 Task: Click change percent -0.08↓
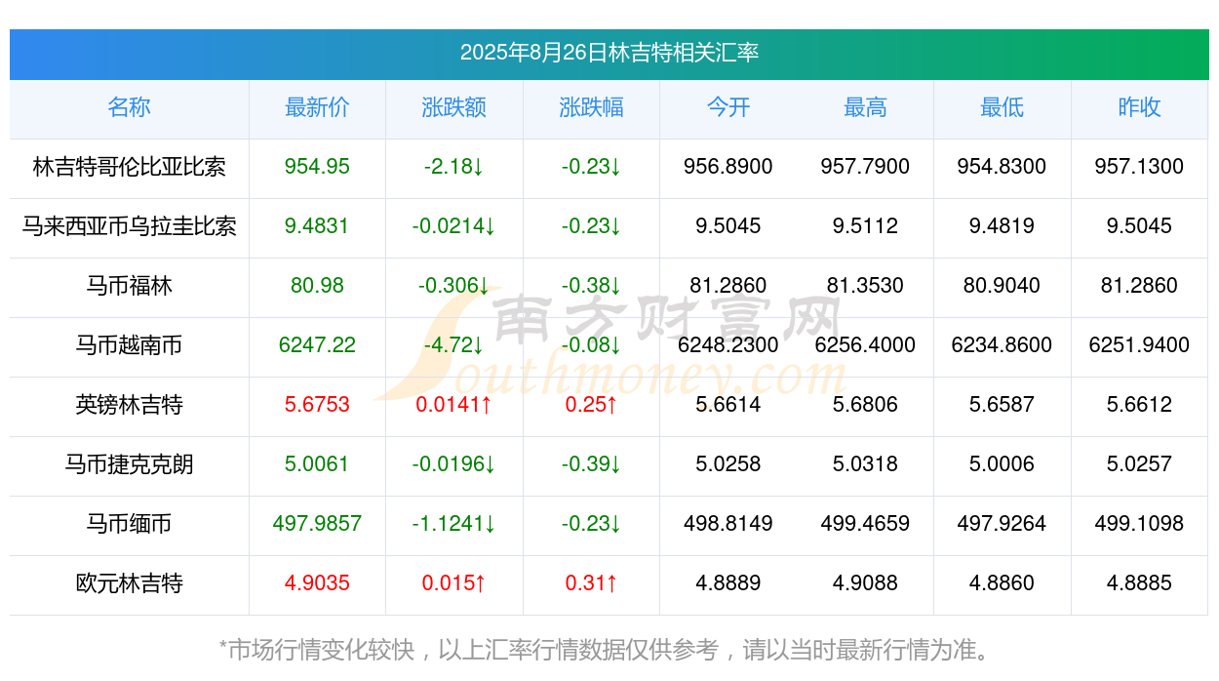[x=591, y=345]
